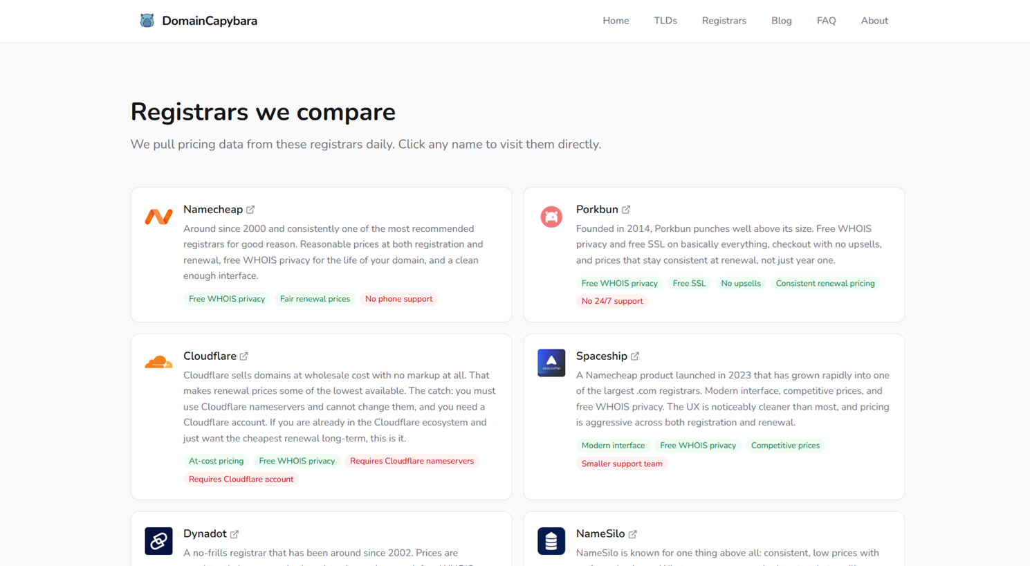Open the FAQ navigation link
Image resolution: width=1030 pixels, height=566 pixels.
[826, 21]
